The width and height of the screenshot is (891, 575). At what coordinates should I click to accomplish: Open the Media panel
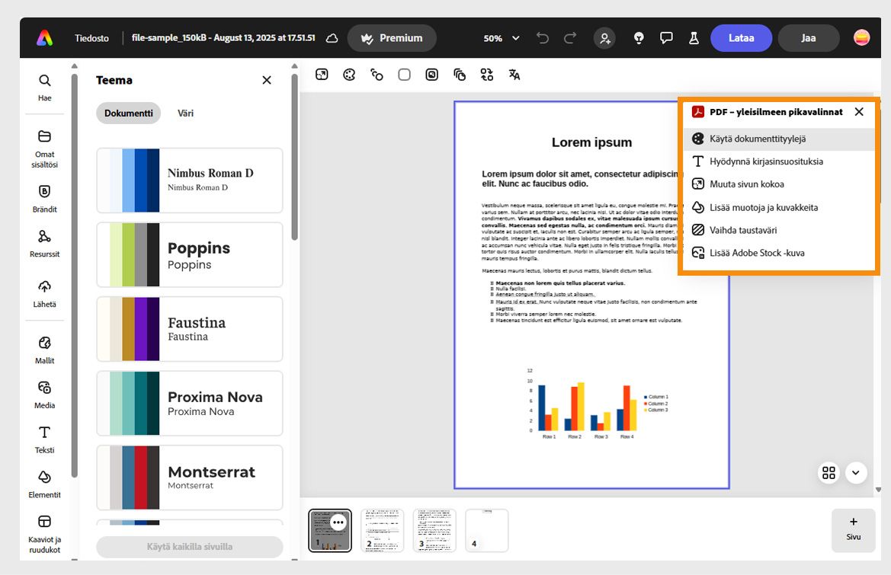[x=44, y=395]
